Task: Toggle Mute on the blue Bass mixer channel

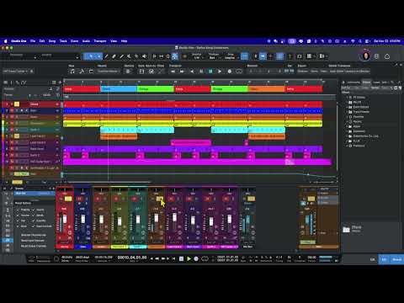Action: pyautogui.click(x=80, y=199)
